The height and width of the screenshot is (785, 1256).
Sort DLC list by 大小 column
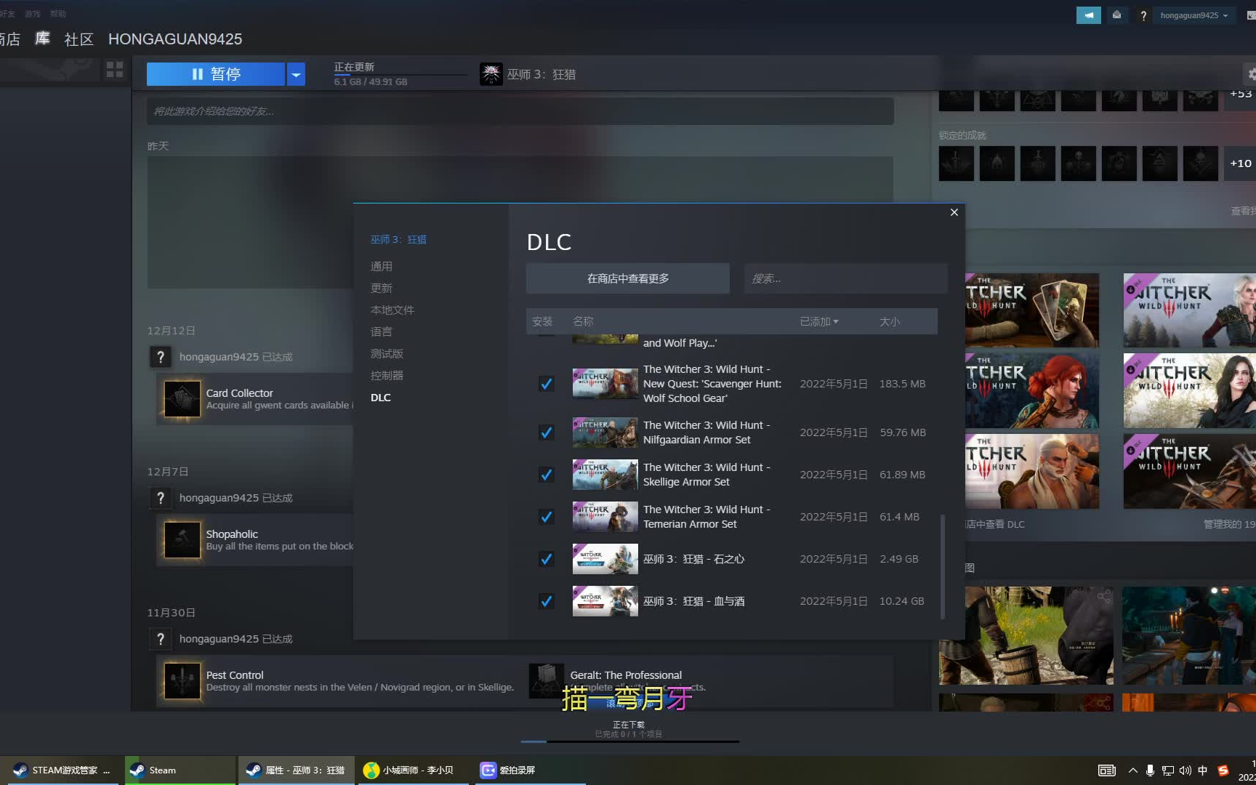[x=890, y=321]
